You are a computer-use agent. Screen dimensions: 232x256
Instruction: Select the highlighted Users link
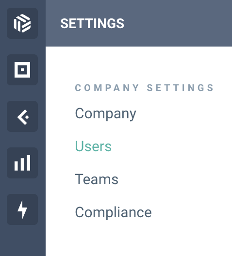click(x=93, y=146)
